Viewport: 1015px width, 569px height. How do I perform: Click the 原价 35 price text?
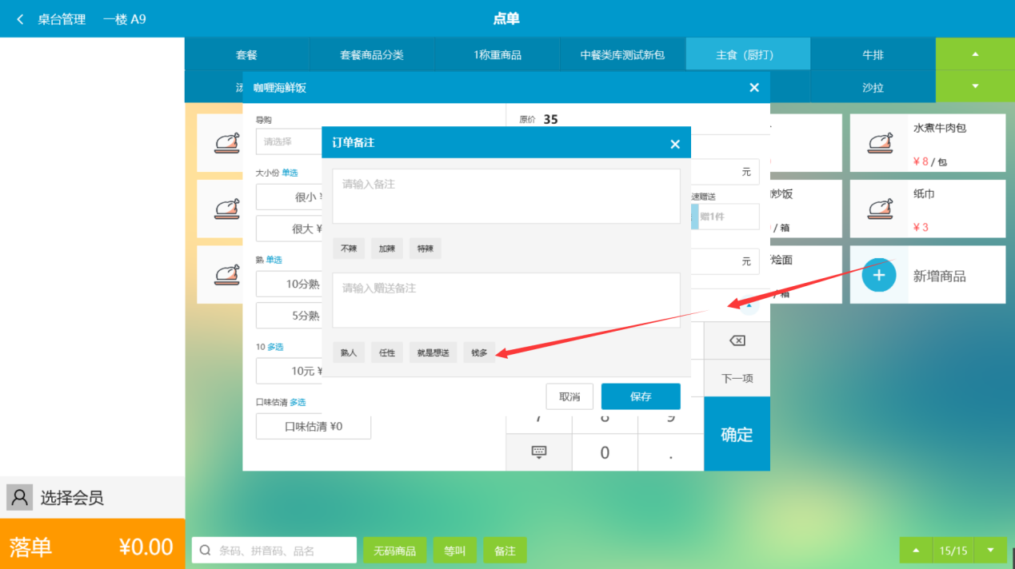(538, 119)
